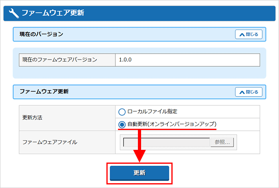Click the 現在のバージョン section title
This screenshot has width=279, height=188.
(x=41, y=35)
